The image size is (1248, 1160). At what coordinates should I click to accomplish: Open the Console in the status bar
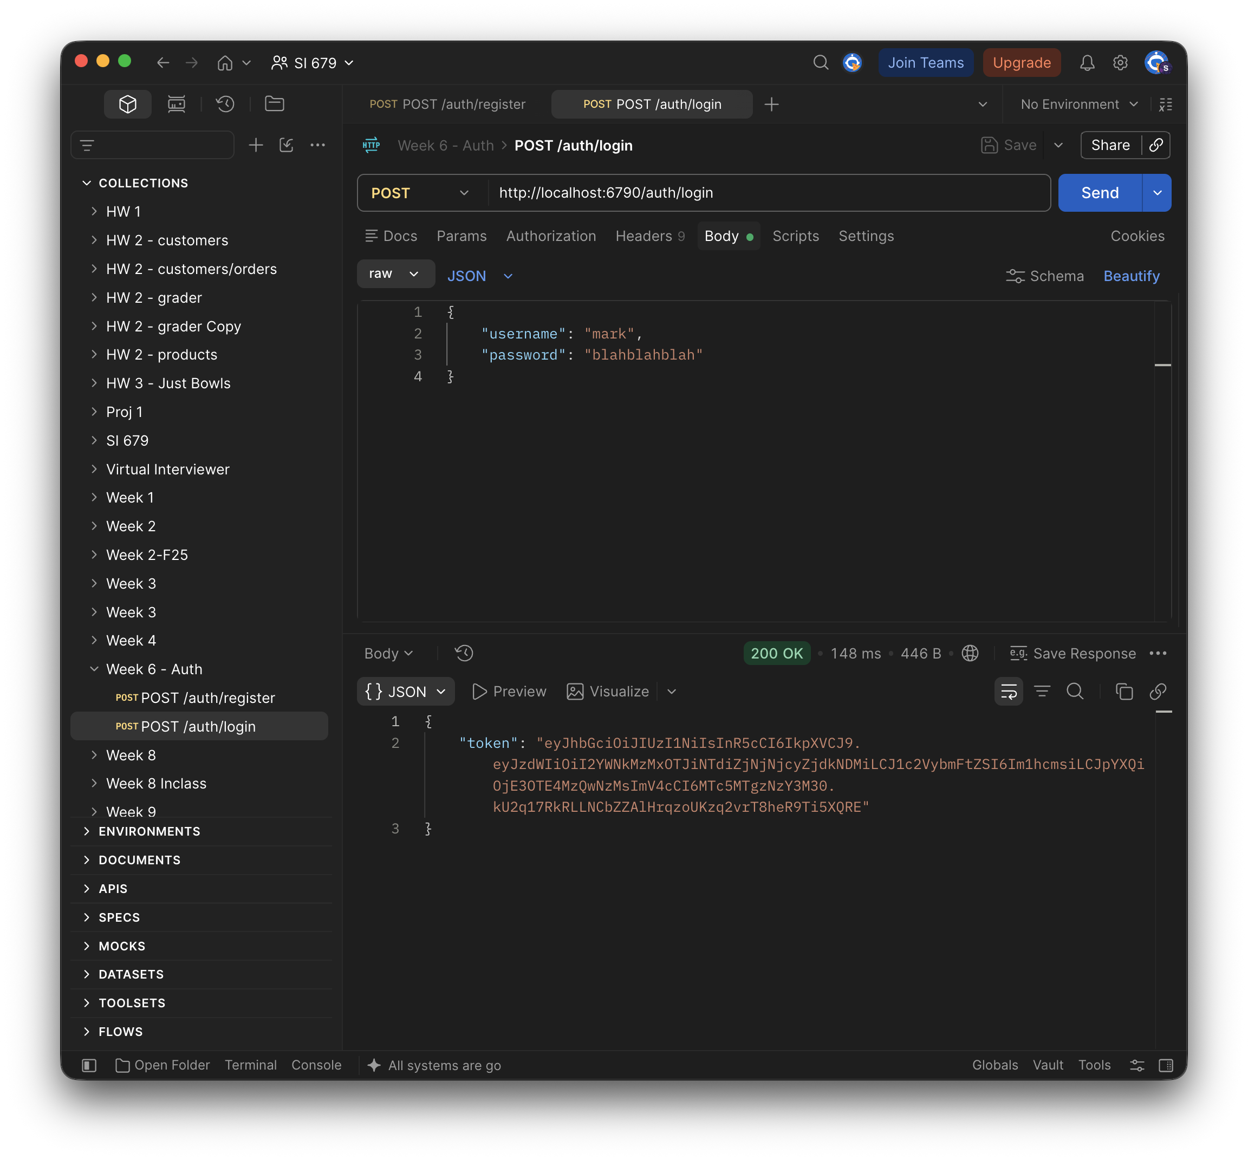pyautogui.click(x=316, y=1065)
